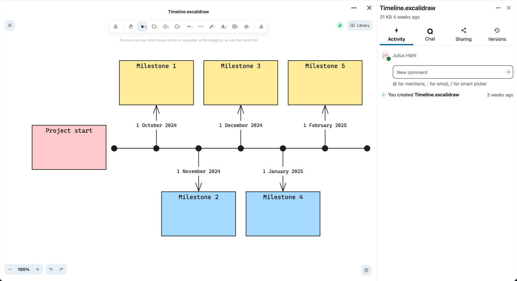
Task: Switch to the Chat tab
Action: 430,34
